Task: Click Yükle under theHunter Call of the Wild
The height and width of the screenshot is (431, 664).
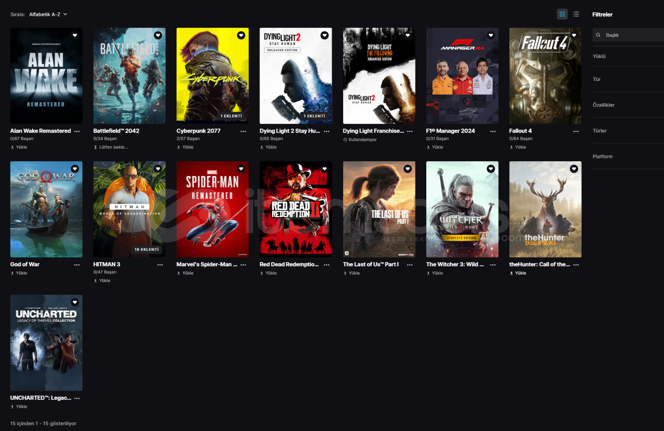Action: tap(518, 273)
